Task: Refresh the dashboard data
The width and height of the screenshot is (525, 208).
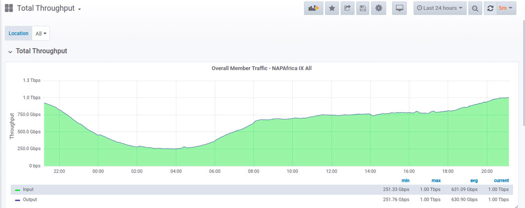Action: pos(490,8)
